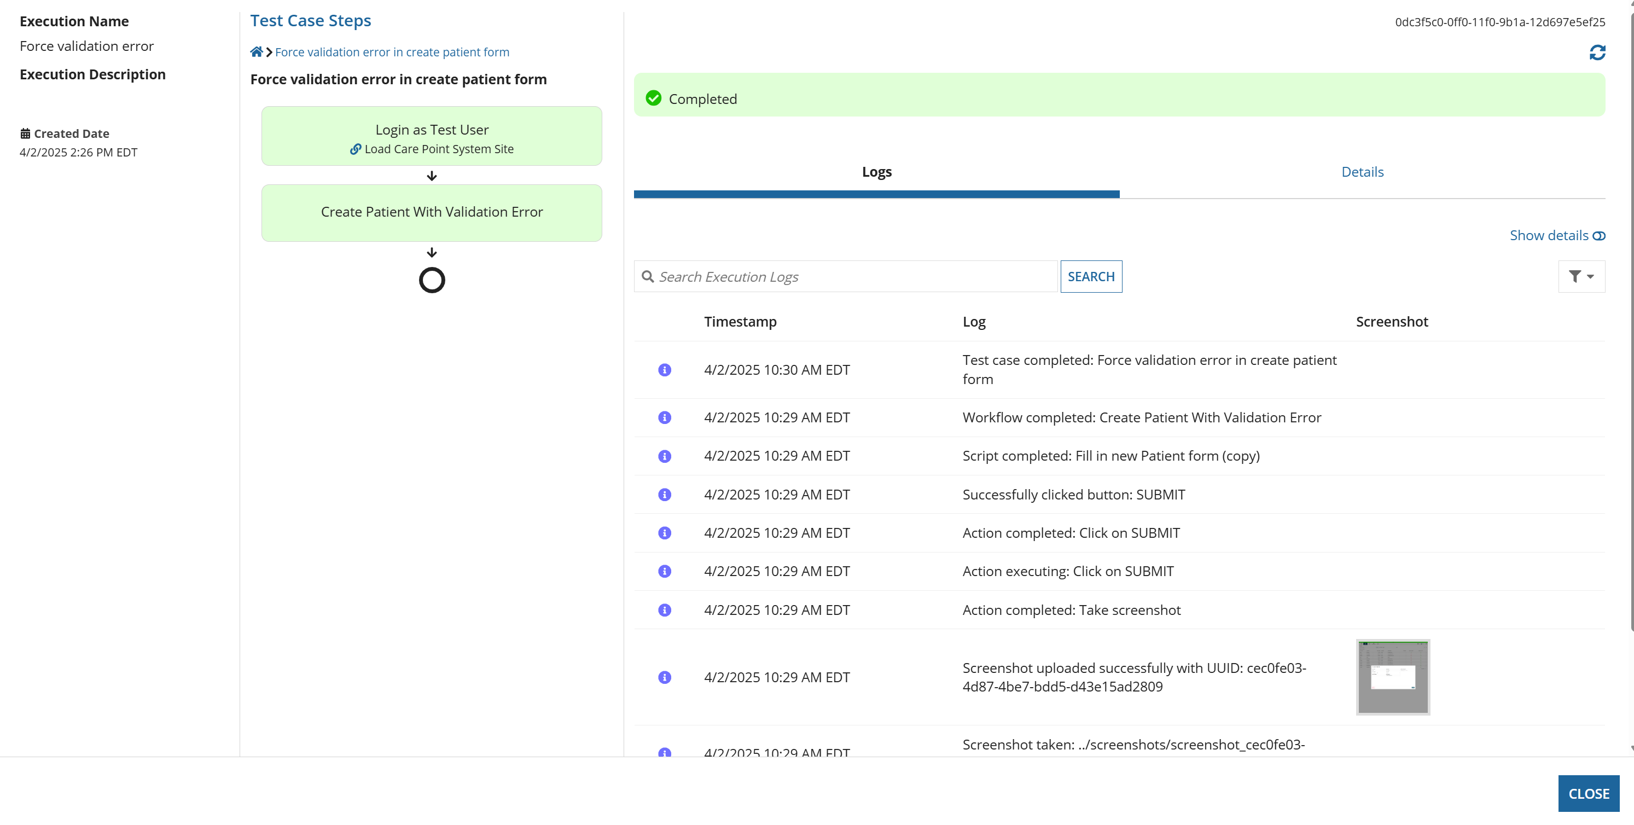Click the CLOSE button
This screenshot has height=825, width=1634.
click(x=1589, y=793)
